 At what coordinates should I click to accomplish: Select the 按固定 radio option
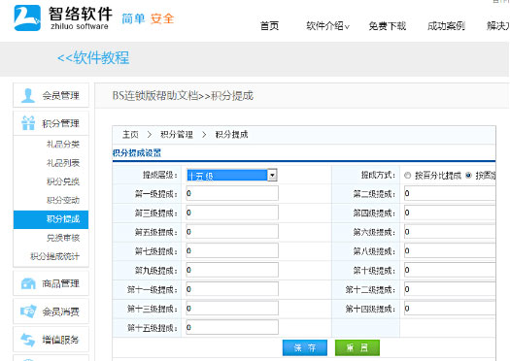pos(468,176)
